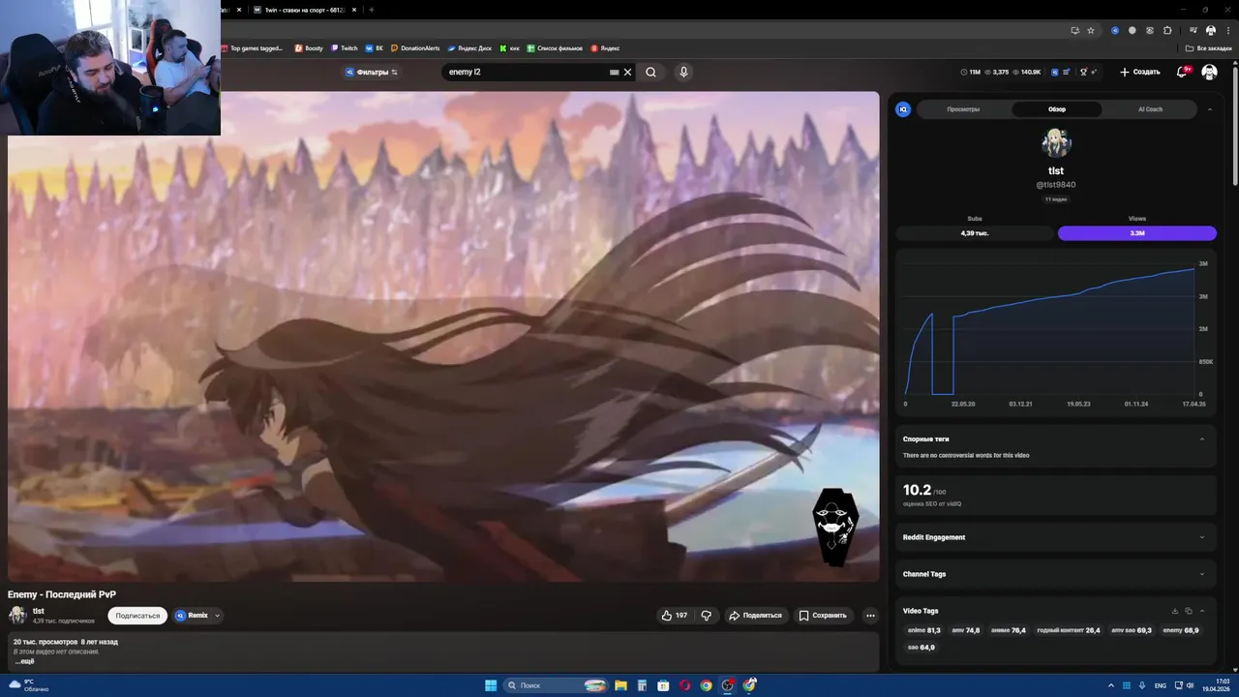The image size is (1239, 697).
Task: Click the vidIQ logo in the YouTube header stats bar
Action: click(1055, 72)
